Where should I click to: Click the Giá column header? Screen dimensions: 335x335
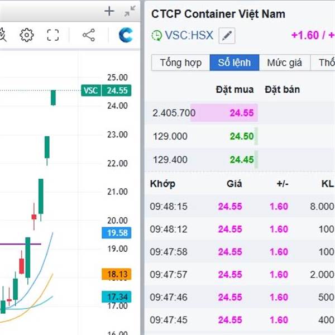[x=234, y=184]
